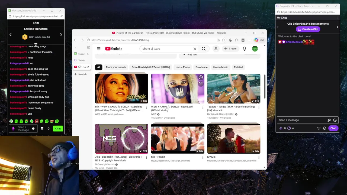Select He's a Pirate filter chip
The height and width of the screenshot is (195, 347).
(183, 67)
